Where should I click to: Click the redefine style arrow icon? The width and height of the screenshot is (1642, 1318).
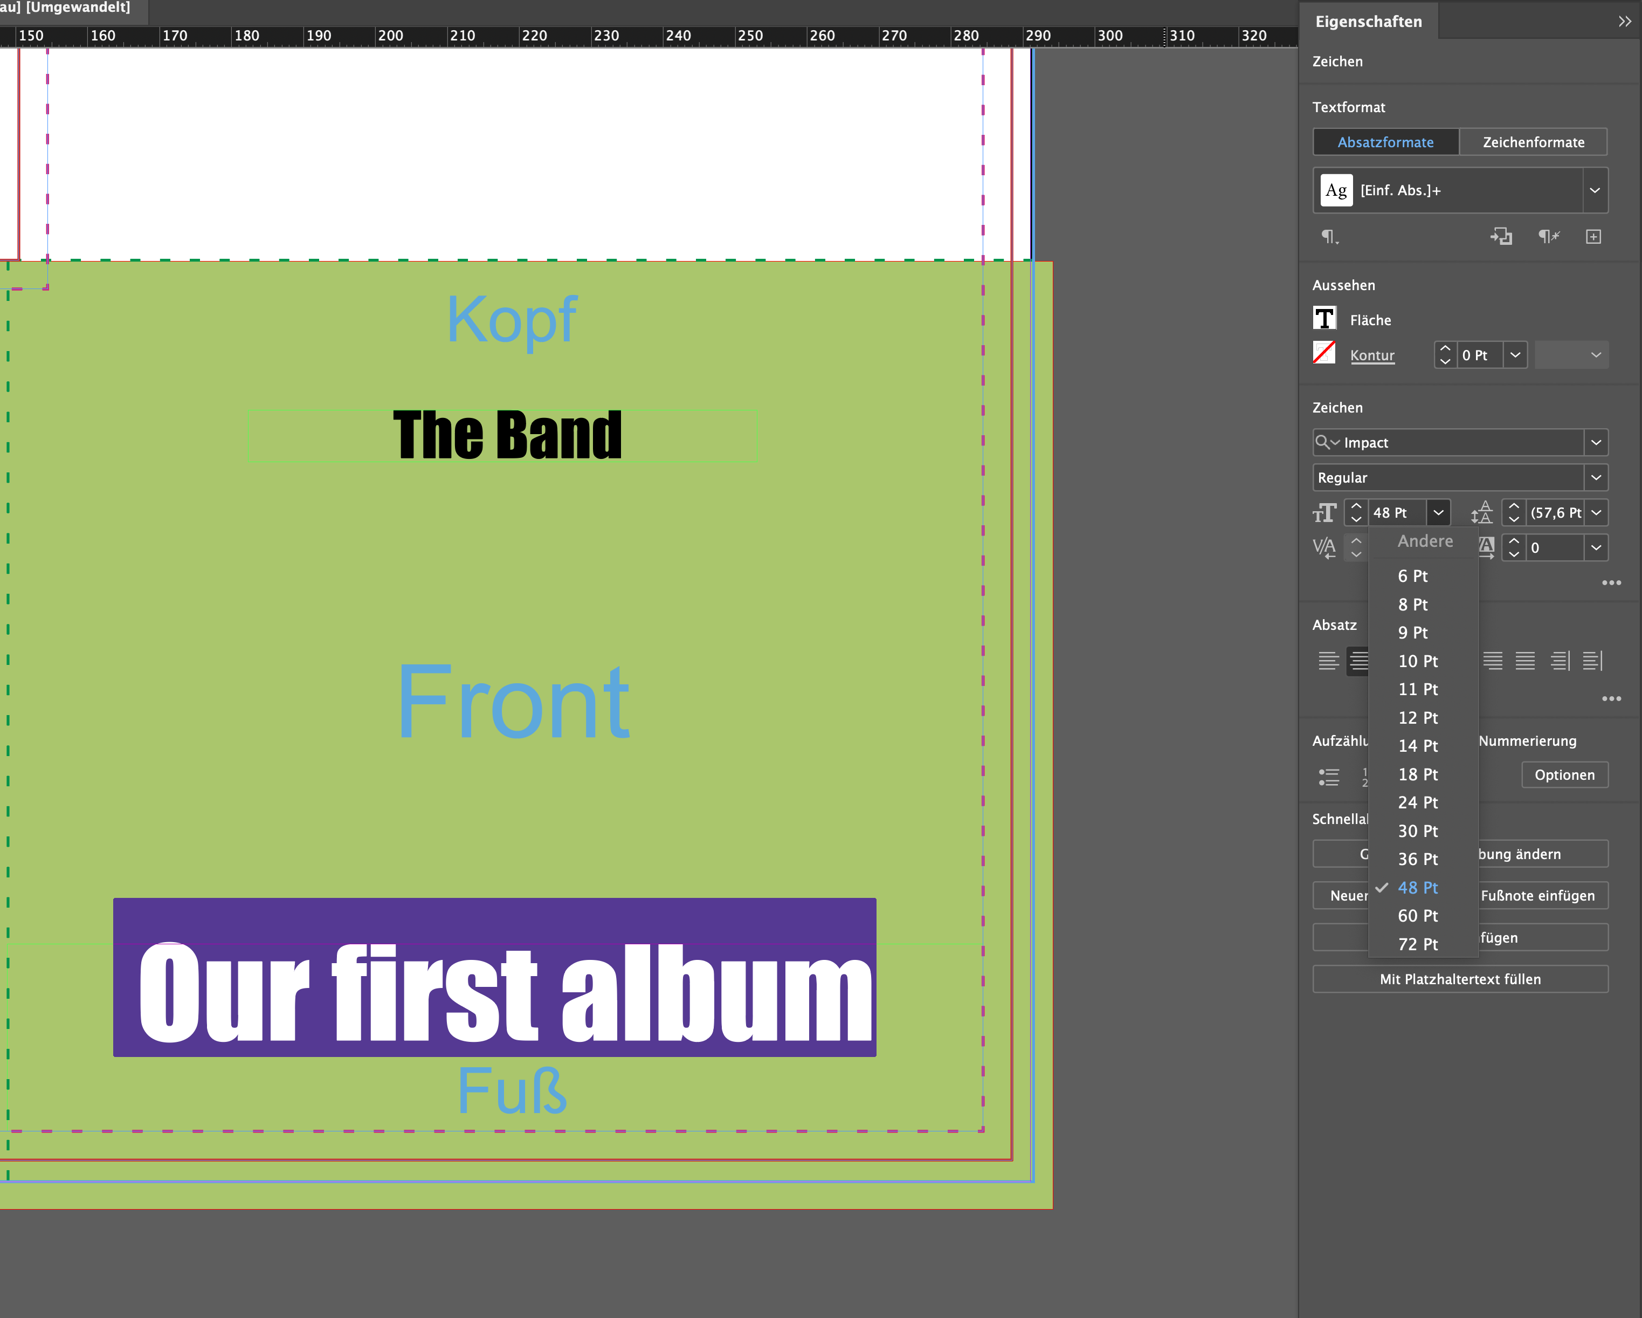[1501, 237]
